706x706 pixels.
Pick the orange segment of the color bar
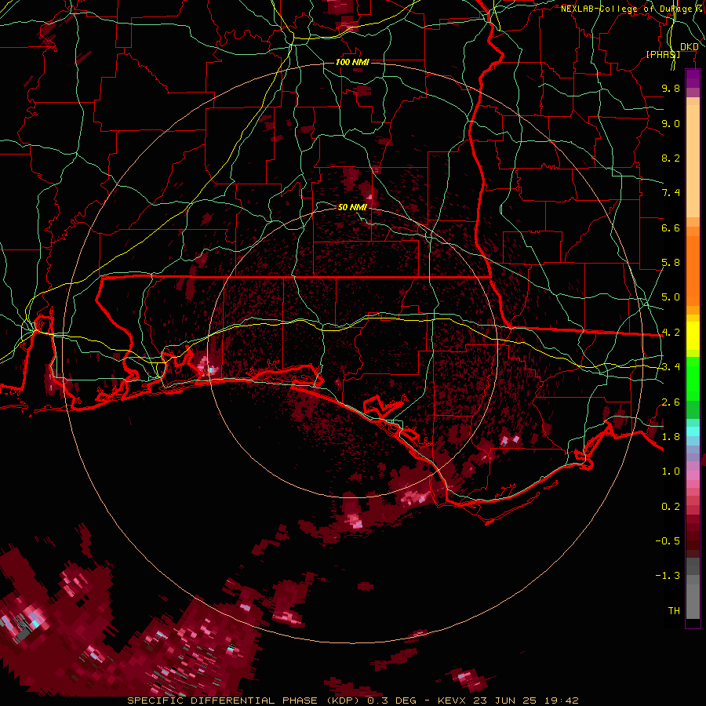[x=693, y=266]
